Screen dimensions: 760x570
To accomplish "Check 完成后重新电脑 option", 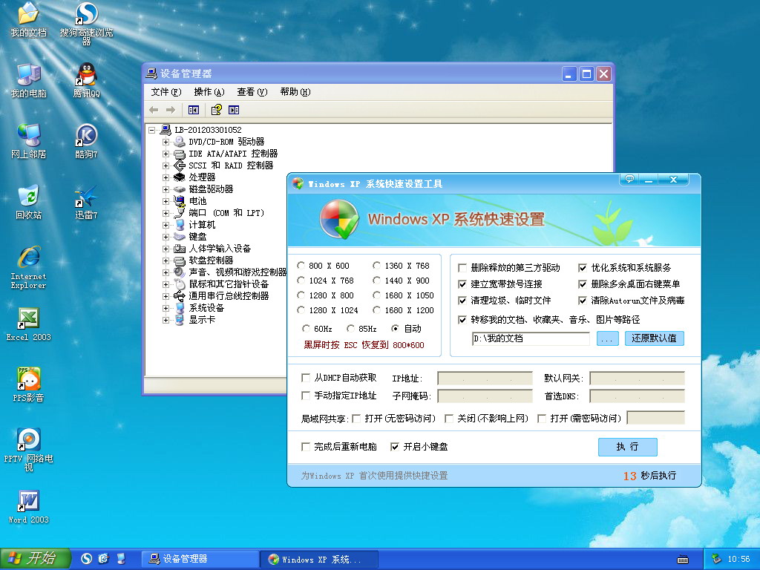I will (x=306, y=447).
